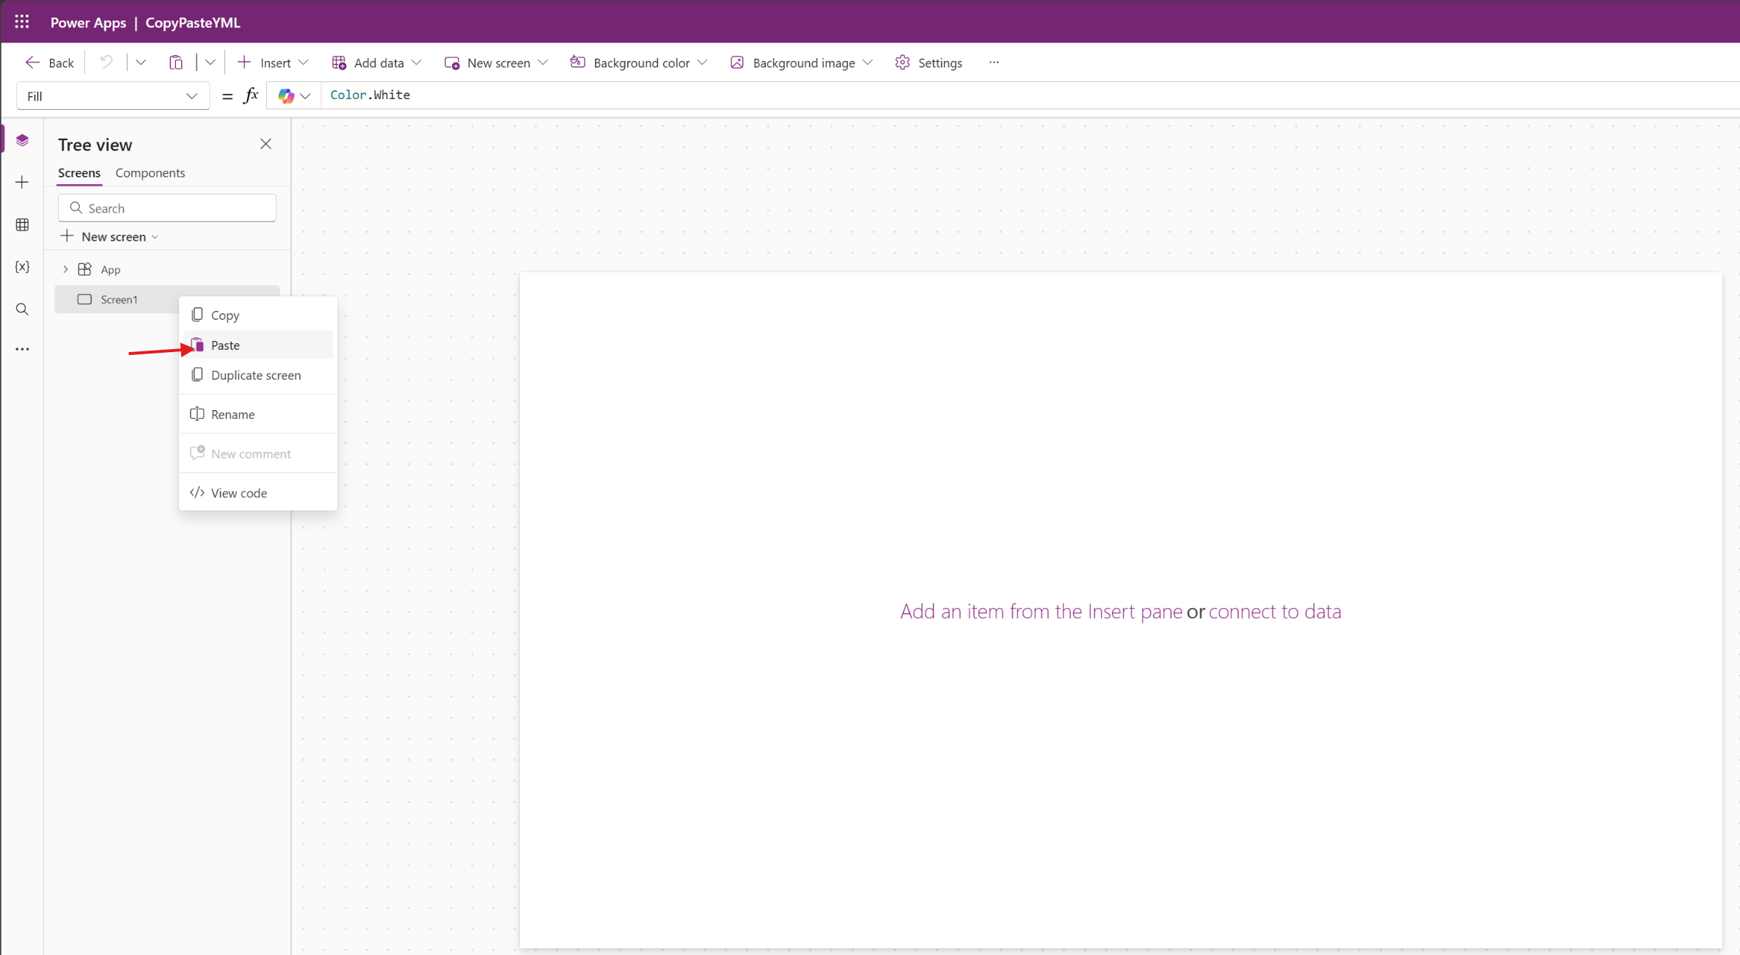The height and width of the screenshot is (955, 1740).
Task: Open the toolbar overflow ellipsis
Action: (x=994, y=63)
